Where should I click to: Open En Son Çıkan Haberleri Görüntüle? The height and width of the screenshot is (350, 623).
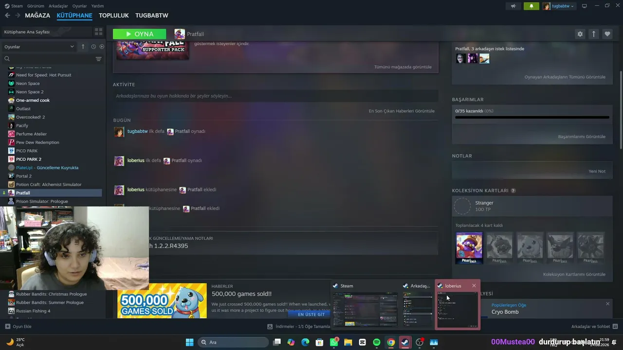[x=402, y=111]
